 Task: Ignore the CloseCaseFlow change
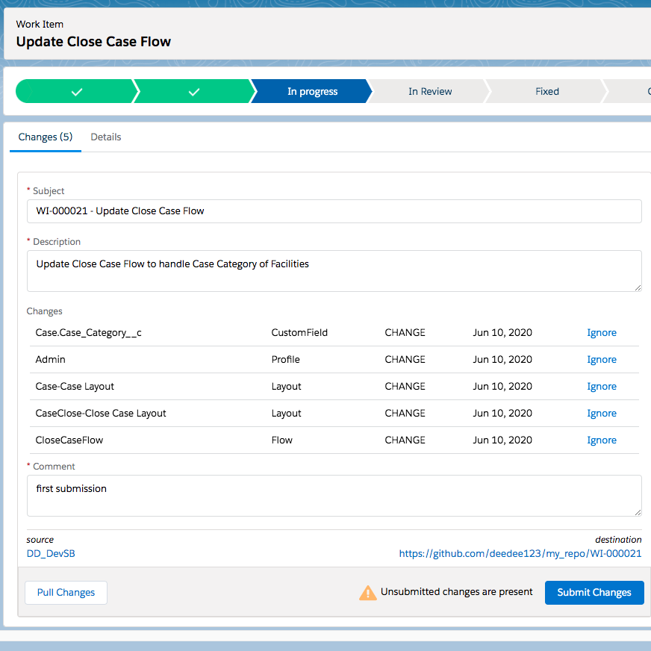click(x=601, y=440)
